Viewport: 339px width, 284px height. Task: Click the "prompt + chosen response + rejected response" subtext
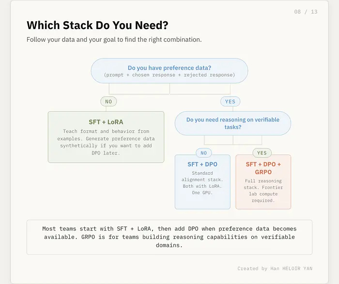point(169,75)
